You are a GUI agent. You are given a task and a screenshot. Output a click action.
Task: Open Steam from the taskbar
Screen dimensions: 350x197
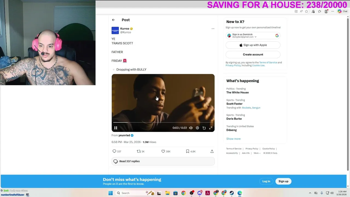(232, 193)
